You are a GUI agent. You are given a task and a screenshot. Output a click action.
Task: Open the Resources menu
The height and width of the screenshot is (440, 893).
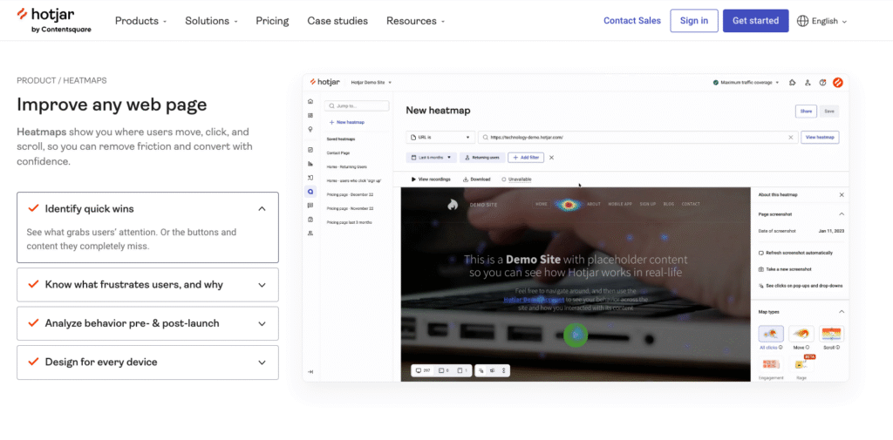tap(415, 21)
